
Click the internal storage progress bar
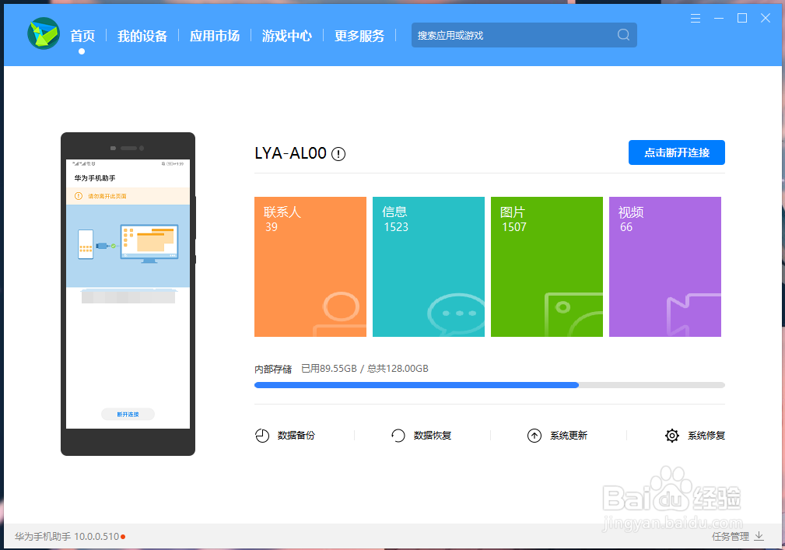[x=489, y=384]
